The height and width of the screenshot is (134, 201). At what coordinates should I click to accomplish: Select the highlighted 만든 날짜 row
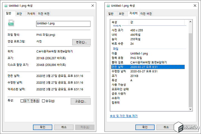coord(148,67)
